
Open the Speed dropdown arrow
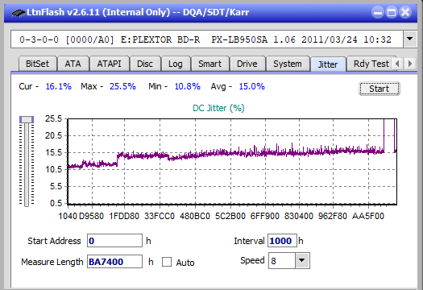pos(302,260)
